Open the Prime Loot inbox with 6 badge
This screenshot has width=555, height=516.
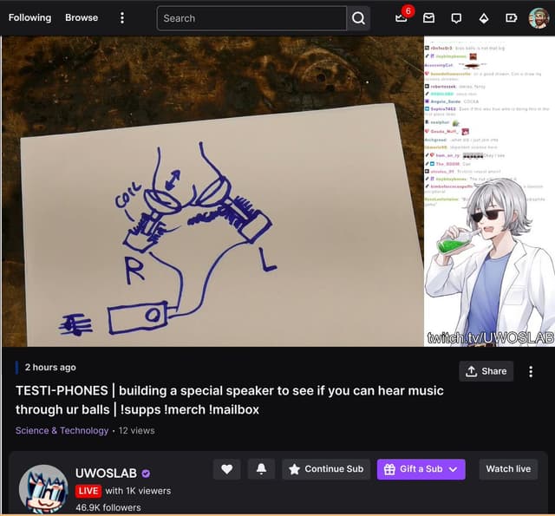tap(402, 18)
